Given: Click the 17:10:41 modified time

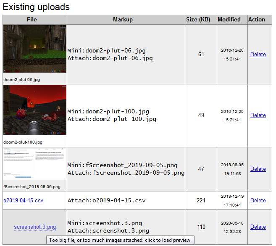Looking at the screenshot, I should tap(232, 205).
